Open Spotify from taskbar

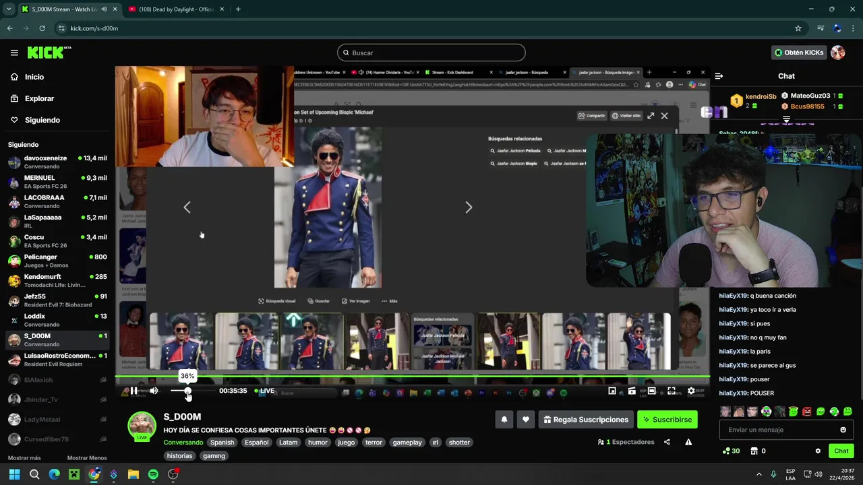[x=153, y=474]
